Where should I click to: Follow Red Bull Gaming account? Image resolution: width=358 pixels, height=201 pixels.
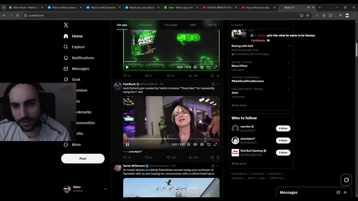[x=283, y=152]
